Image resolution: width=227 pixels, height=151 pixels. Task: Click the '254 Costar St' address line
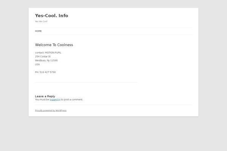pos(43,57)
